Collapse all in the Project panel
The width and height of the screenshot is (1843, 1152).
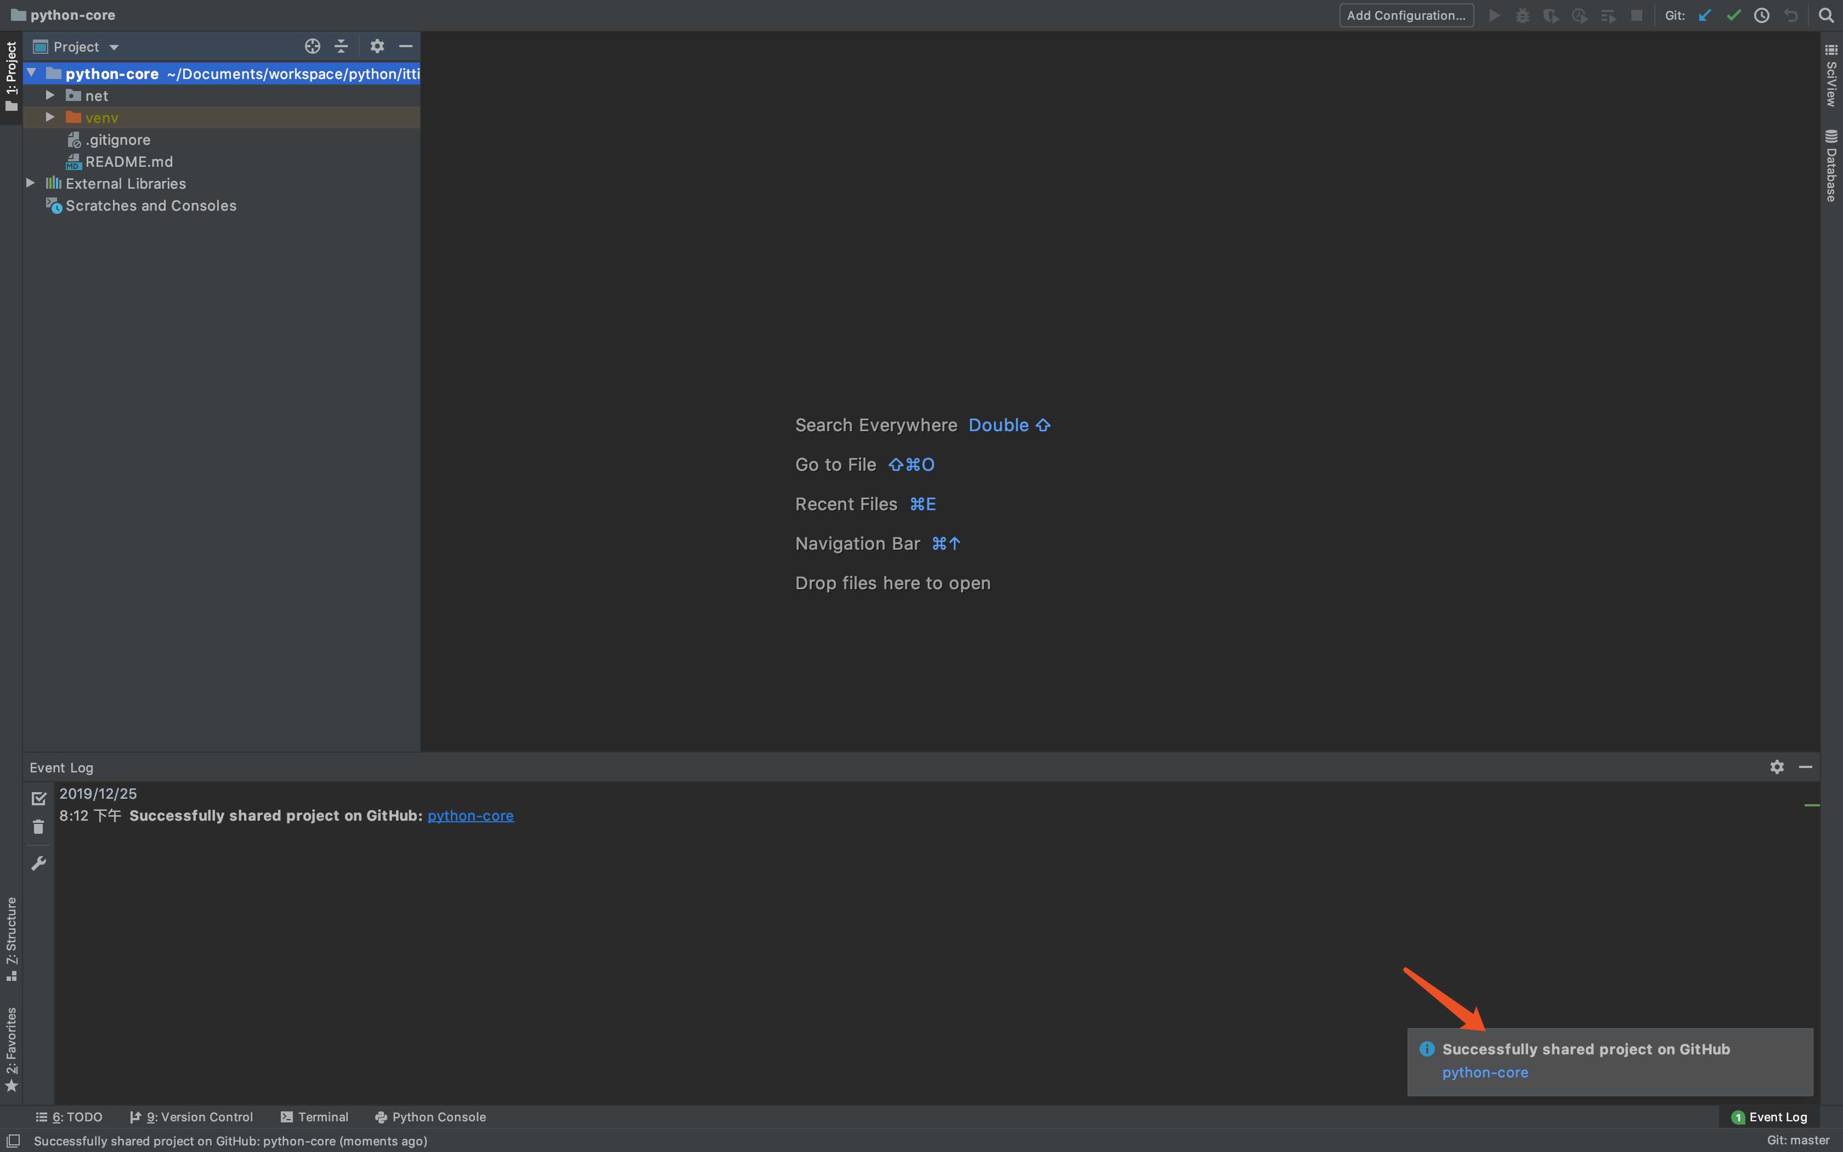341,47
